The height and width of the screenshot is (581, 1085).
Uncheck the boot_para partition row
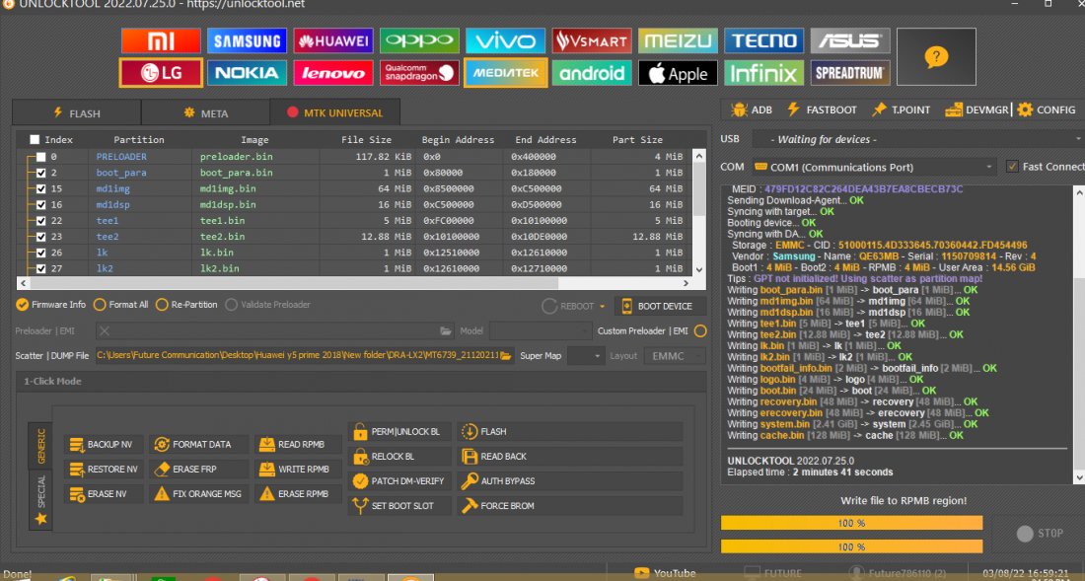(x=40, y=173)
